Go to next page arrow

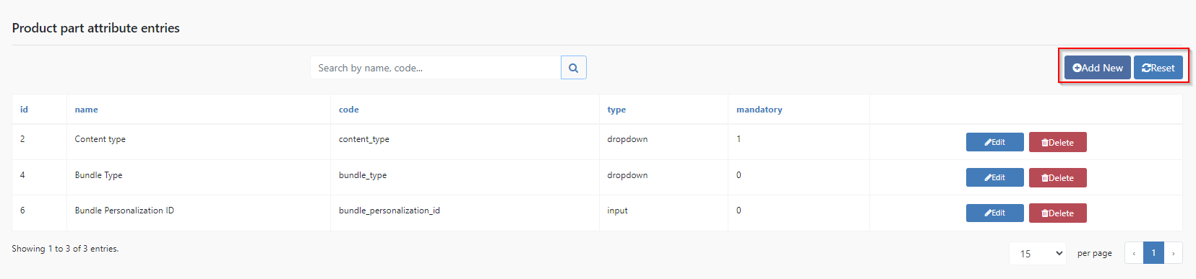(1173, 253)
